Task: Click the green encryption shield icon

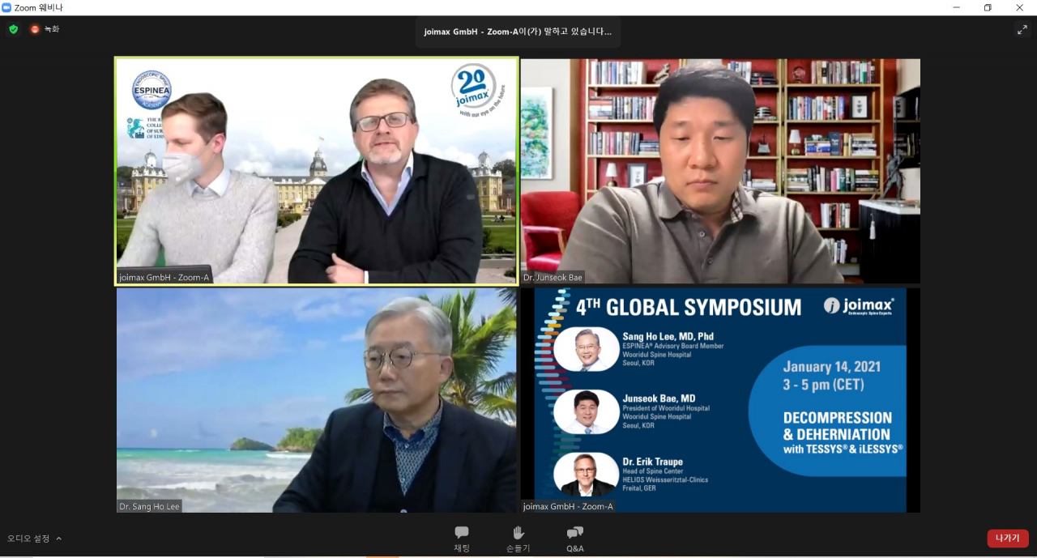Action: pyautogui.click(x=13, y=29)
